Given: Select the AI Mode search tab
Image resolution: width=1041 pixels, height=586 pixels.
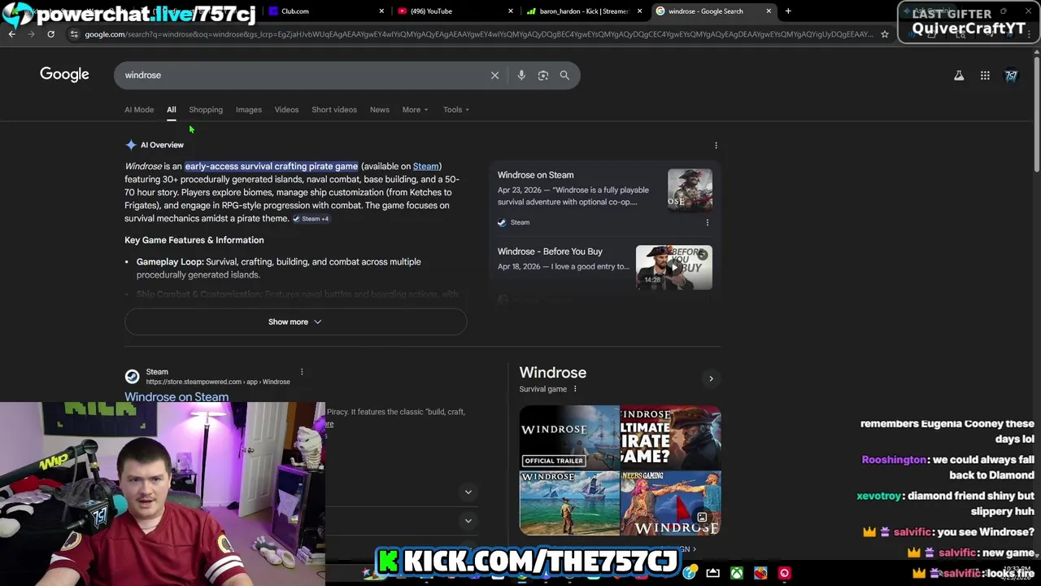Looking at the screenshot, I should pyautogui.click(x=139, y=110).
